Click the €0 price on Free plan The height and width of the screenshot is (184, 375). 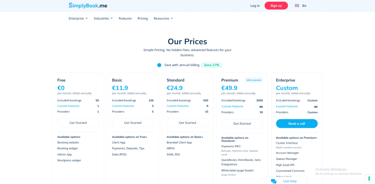point(61,88)
